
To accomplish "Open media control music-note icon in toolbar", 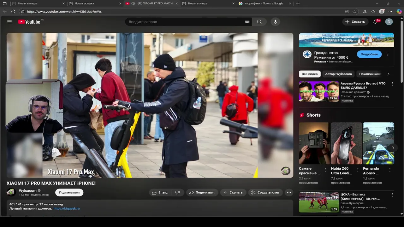I will (365, 11).
